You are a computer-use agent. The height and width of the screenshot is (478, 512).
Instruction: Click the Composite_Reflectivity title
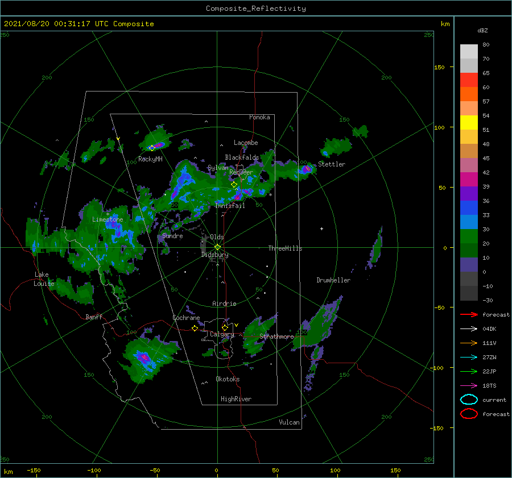(256, 9)
